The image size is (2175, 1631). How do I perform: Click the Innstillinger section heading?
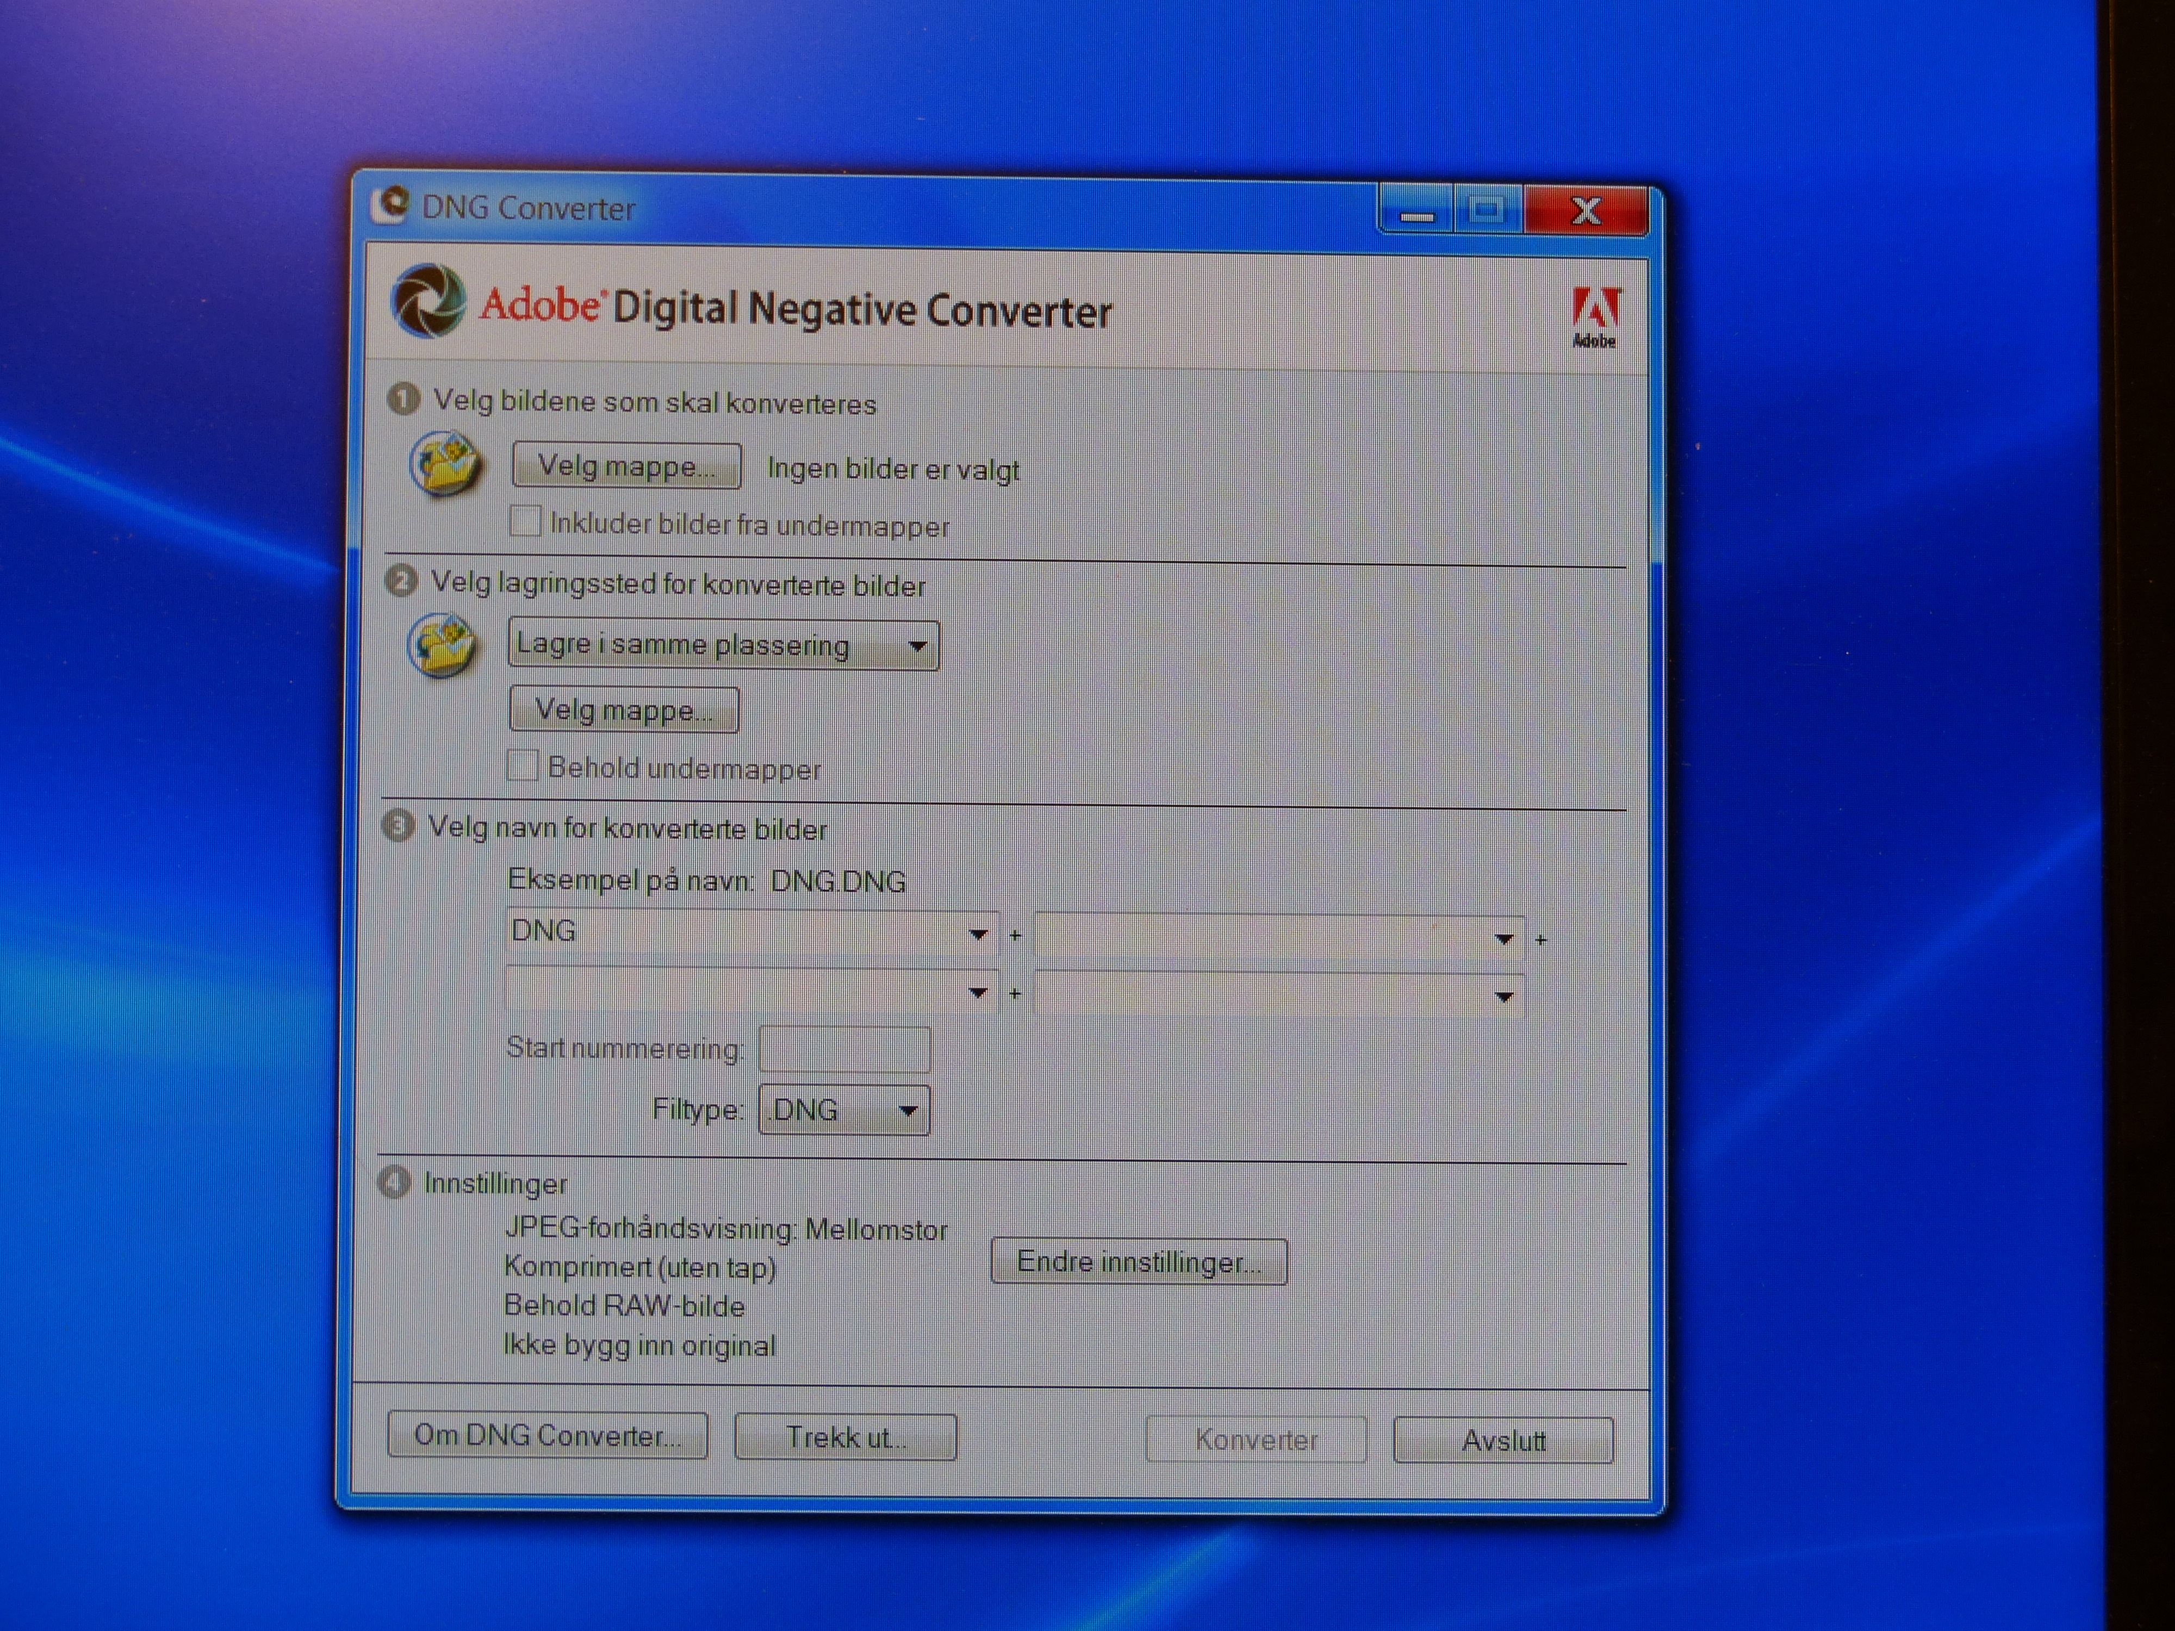point(495,1184)
